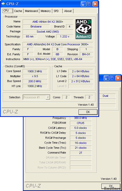Screen dimensions: 122x191
Task: Open the Processor #1 selection dropdown
Action: (x=36, y=97)
